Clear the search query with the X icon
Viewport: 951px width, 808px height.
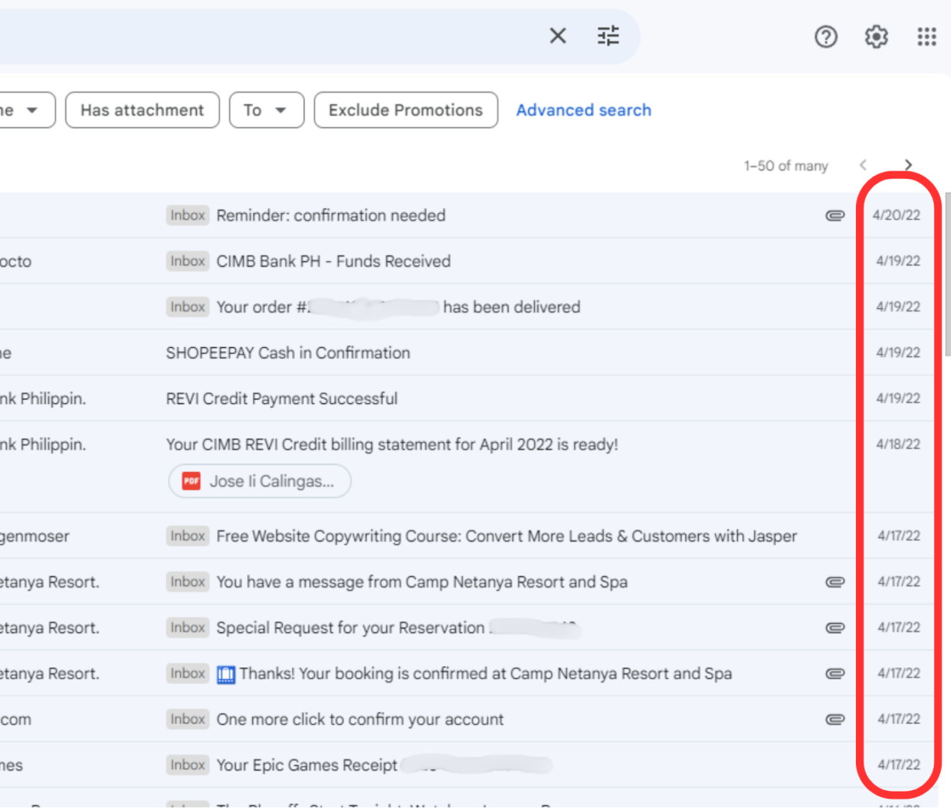coord(557,36)
